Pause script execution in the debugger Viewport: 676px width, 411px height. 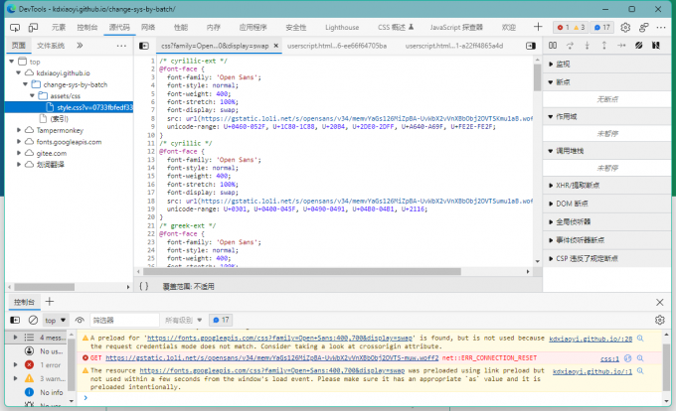(x=553, y=46)
